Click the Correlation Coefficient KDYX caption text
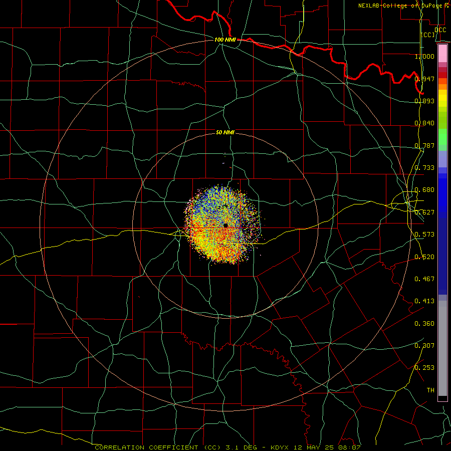Viewport: 451px width, 451px height. 228,447
